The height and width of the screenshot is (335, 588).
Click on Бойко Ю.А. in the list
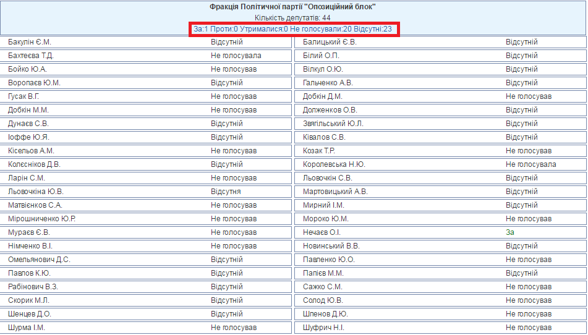[27, 69]
